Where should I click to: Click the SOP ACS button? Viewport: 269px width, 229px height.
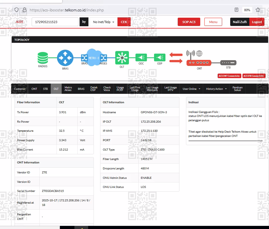click(x=189, y=22)
